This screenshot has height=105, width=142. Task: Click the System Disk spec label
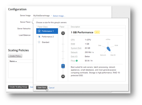(76, 48)
